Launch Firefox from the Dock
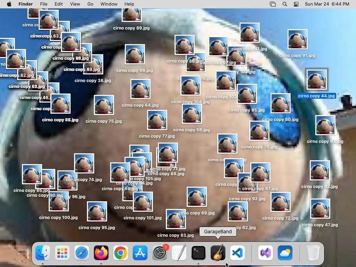 pos(101,253)
